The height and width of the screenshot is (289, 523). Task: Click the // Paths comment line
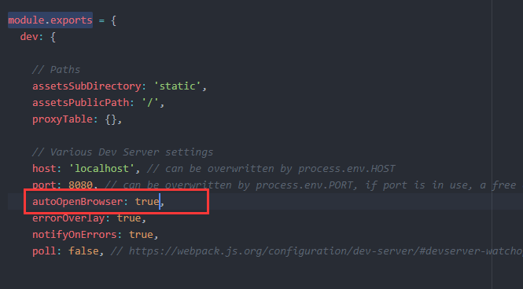pyautogui.click(x=56, y=70)
